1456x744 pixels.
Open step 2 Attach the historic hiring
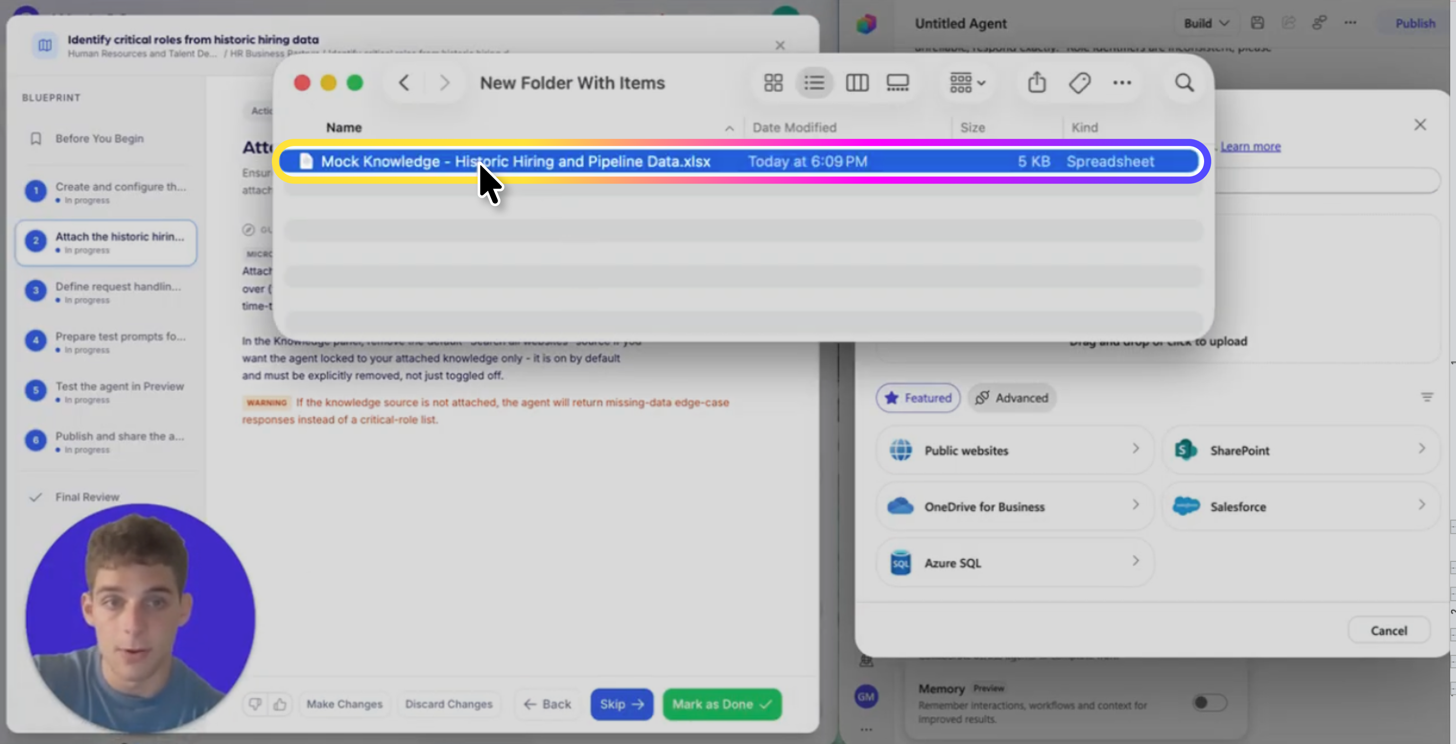coord(106,242)
